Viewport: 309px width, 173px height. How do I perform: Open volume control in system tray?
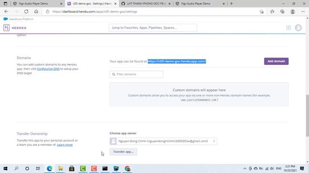(x=272, y=169)
